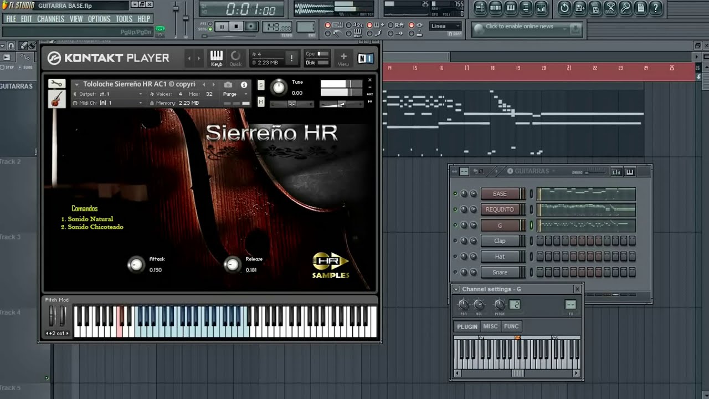Open the Piano roll view icon
Screen dimensions: 709x399
tap(510, 7)
